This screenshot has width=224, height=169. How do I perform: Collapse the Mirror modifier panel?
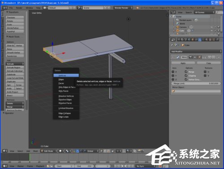coord(173,57)
